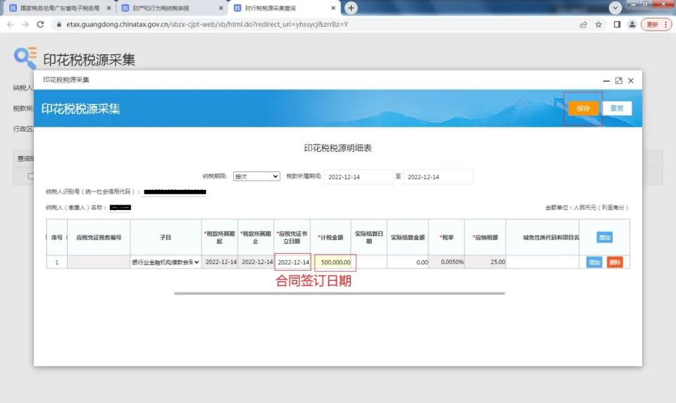The width and height of the screenshot is (676, 403).
Task: Close the 印花税税源采集 dialog
Action: click(631, 81)
